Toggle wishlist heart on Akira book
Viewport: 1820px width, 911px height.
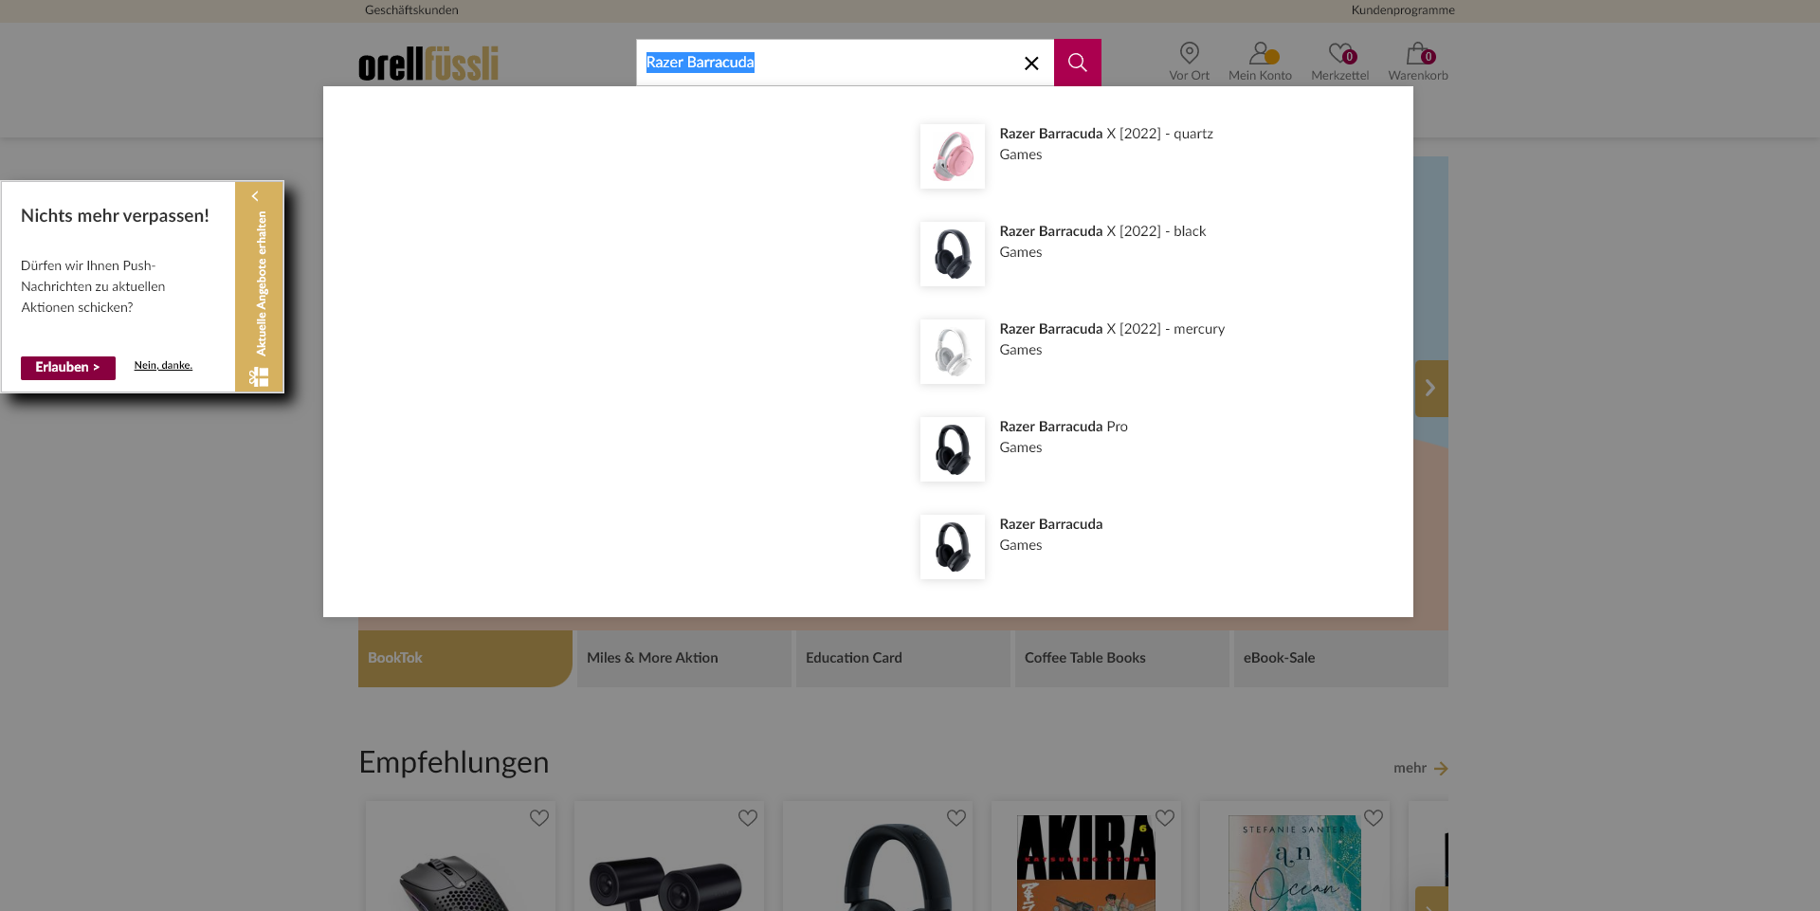(1165, 818)
